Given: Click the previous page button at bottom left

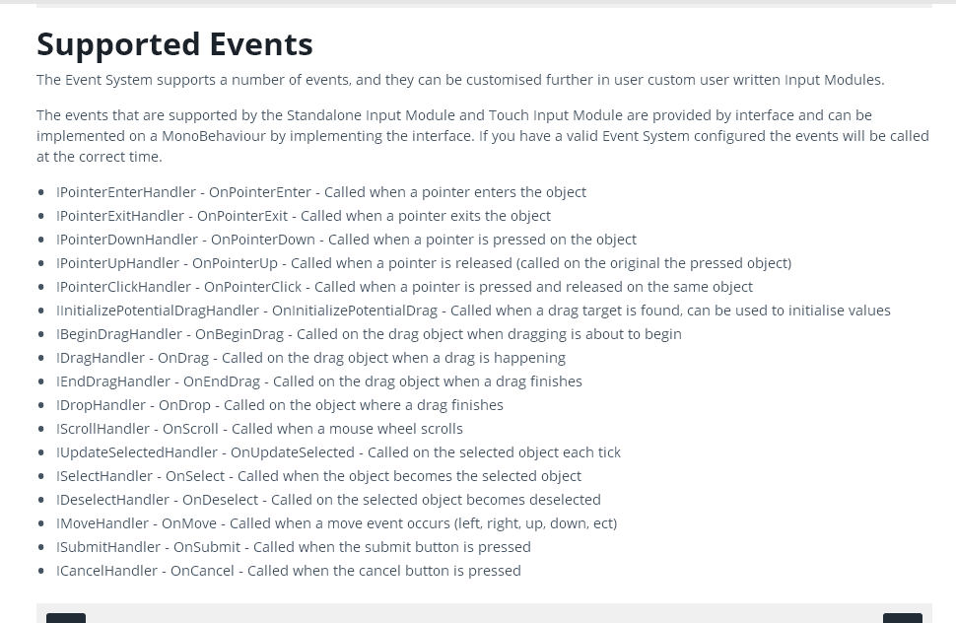Looking at the screenshot, I should coord(66,617).
